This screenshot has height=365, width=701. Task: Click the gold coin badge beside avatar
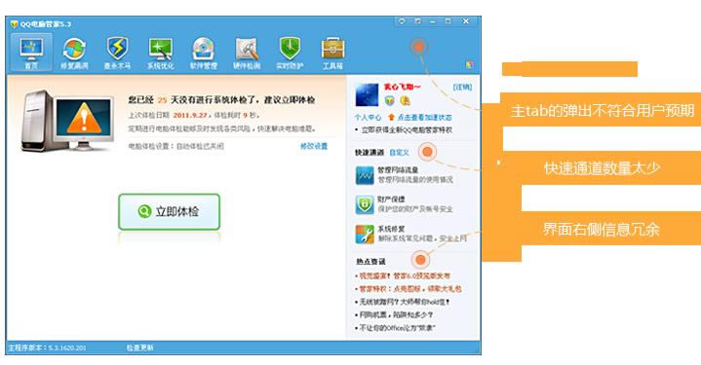pos(405,100)
